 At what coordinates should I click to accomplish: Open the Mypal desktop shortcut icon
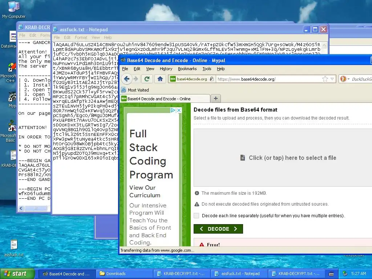[12, 99]
